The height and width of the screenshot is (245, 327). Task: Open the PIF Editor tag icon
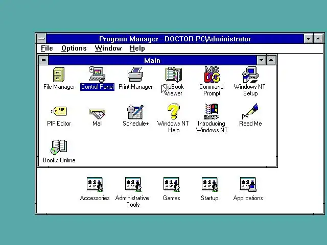59,111
